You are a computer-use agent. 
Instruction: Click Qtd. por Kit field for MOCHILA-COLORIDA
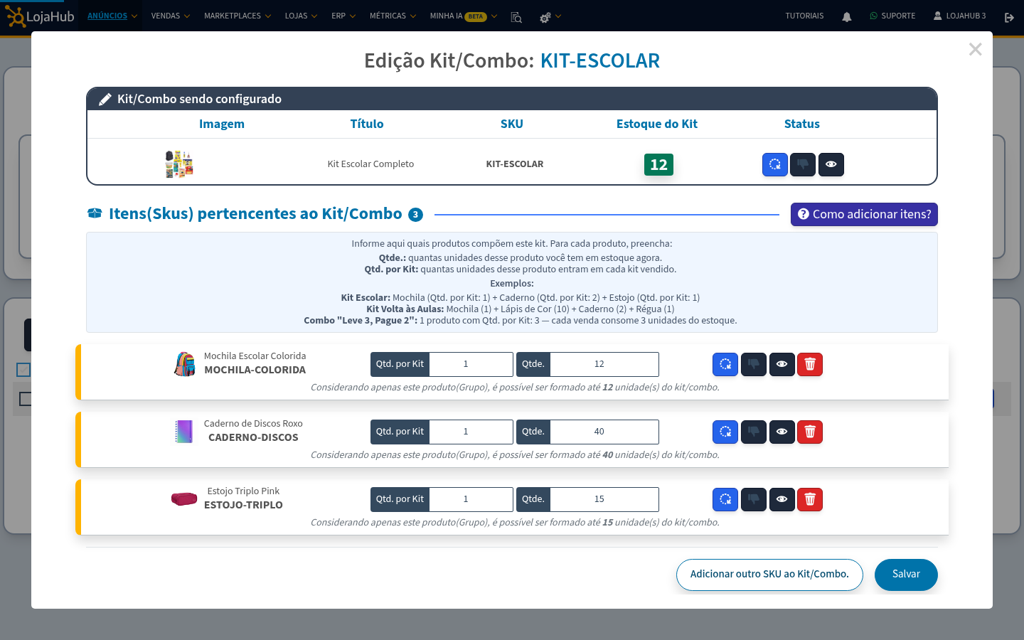(x=471, y=364)
